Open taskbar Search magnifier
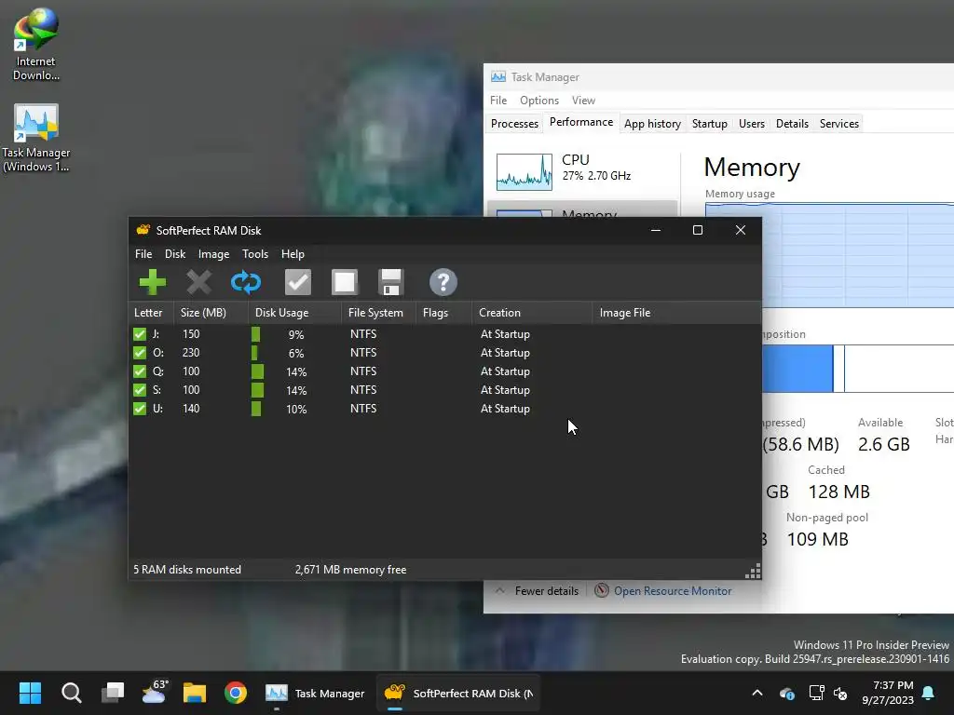Viewport: 954px width, 715px height. (71, 693)
